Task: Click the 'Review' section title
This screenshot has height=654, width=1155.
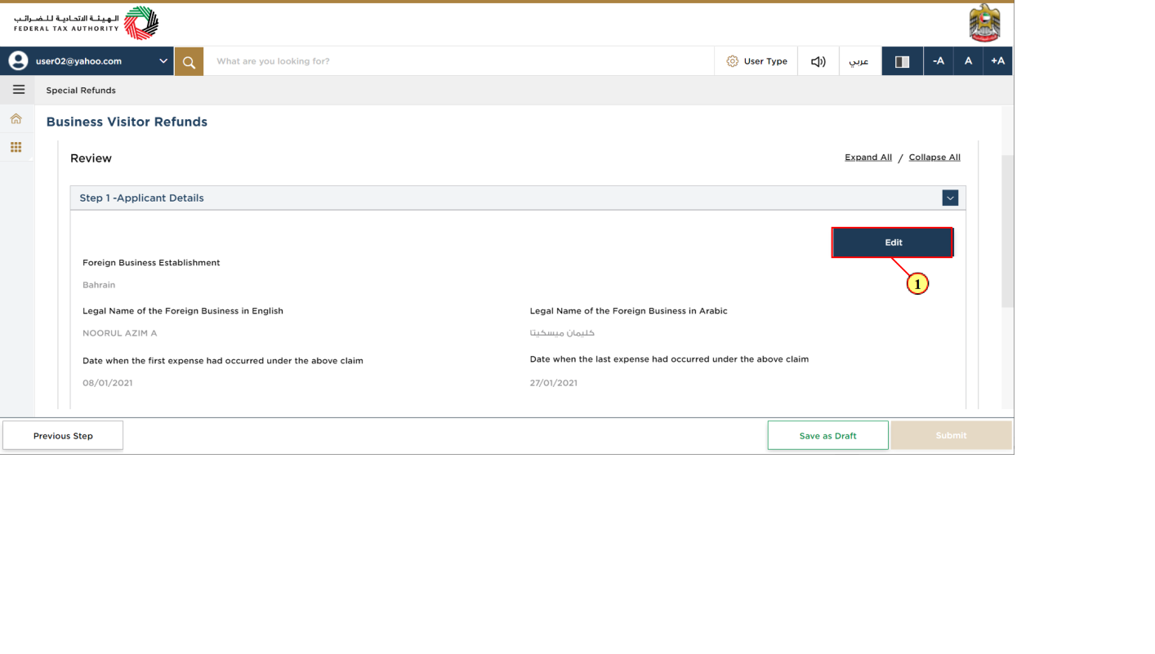Action: (x=91, y=158)
